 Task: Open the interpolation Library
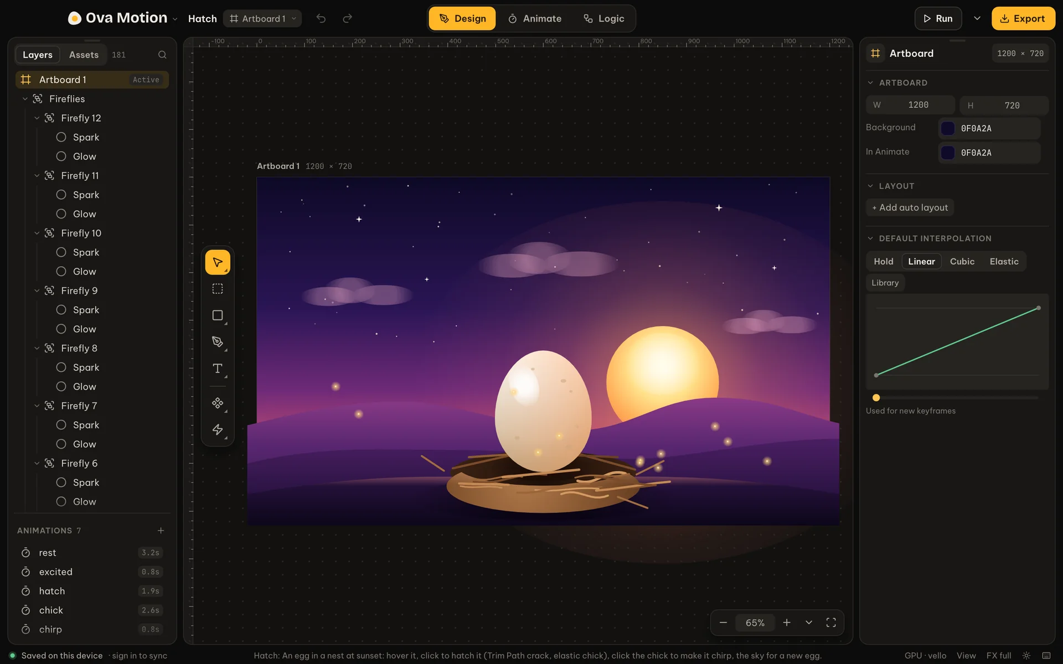[x=885, y=283]
